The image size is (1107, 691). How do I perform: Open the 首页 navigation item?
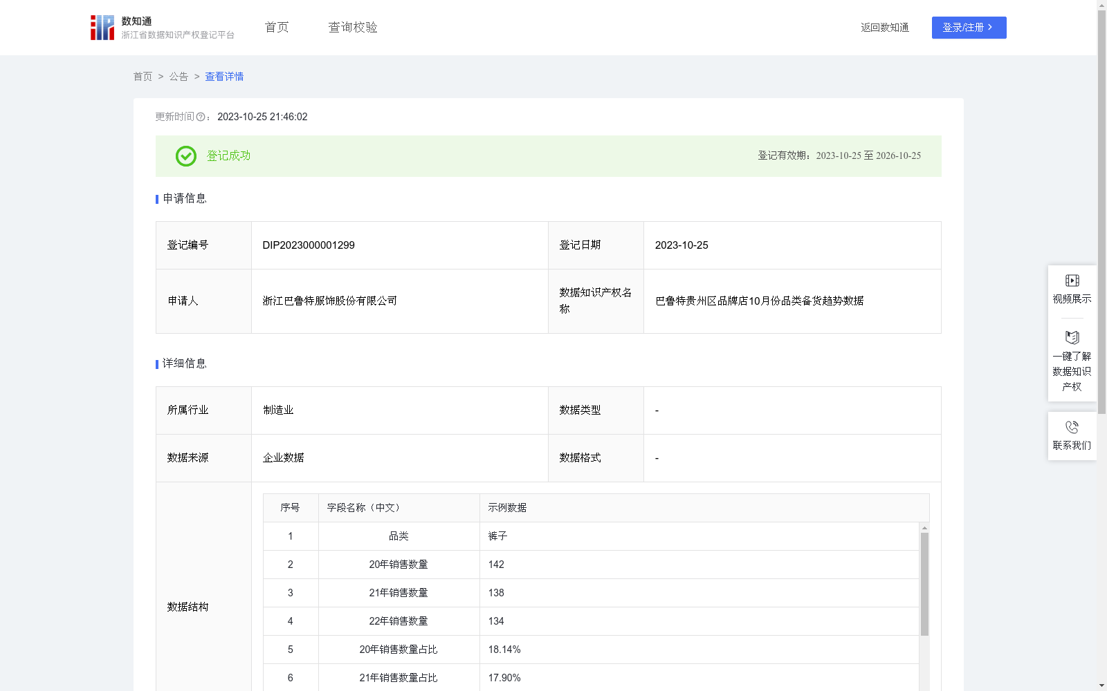(x=275, y=27)
